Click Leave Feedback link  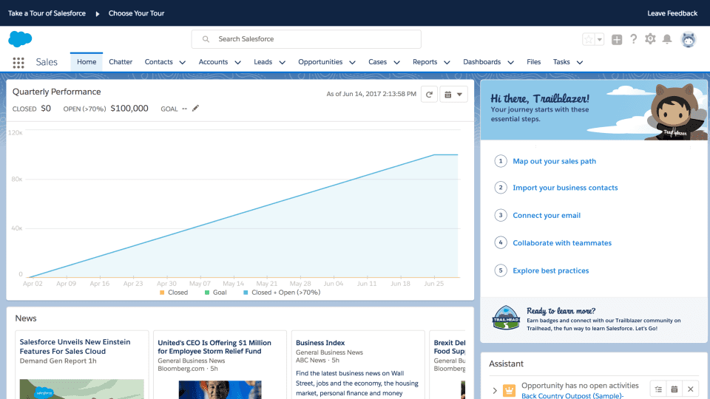pos(672,13)
